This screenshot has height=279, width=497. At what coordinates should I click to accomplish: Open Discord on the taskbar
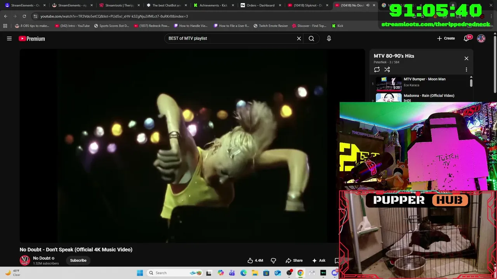[x=335, y=273]
